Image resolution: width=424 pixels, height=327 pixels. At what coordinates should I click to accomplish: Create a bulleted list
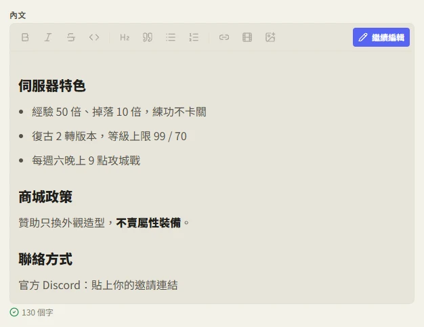pos(171,37)
